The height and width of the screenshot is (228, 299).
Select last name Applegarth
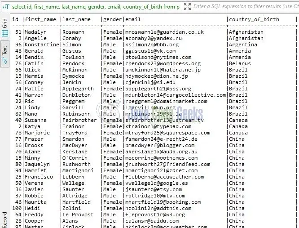coord(78,89)
